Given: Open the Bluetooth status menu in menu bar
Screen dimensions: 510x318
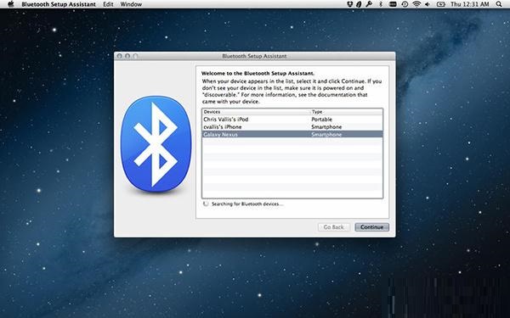Looking at the screenshot, I should (381, 4).
